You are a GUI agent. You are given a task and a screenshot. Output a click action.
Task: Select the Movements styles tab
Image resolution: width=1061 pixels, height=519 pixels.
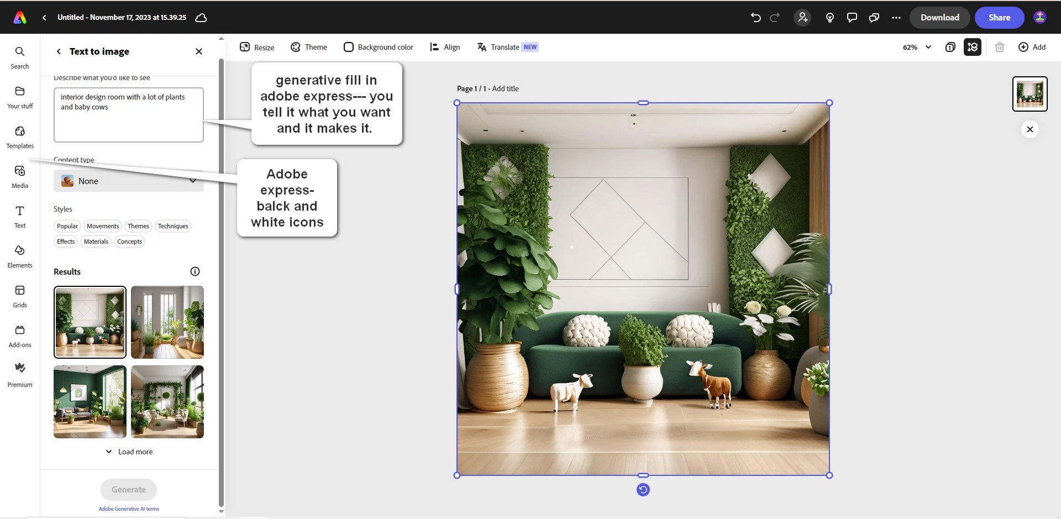coord(103,226)
